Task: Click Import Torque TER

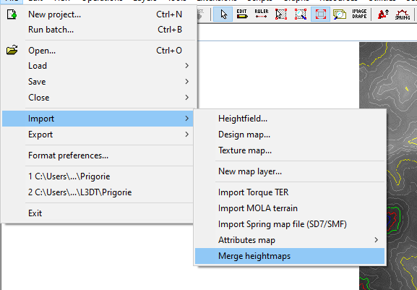Action: point(290,192)
